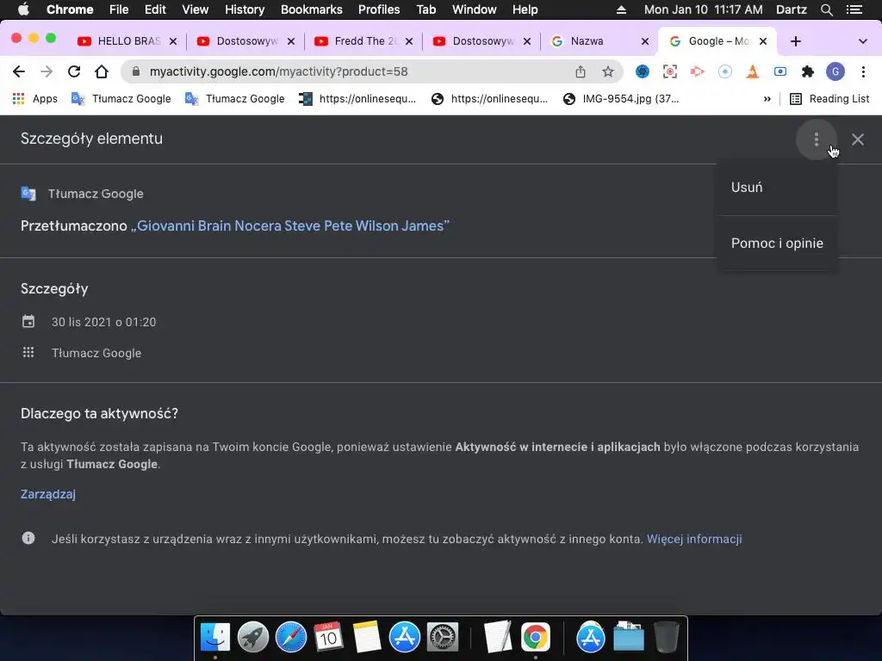Open the Notes app in the Dock

coord(367,638)
